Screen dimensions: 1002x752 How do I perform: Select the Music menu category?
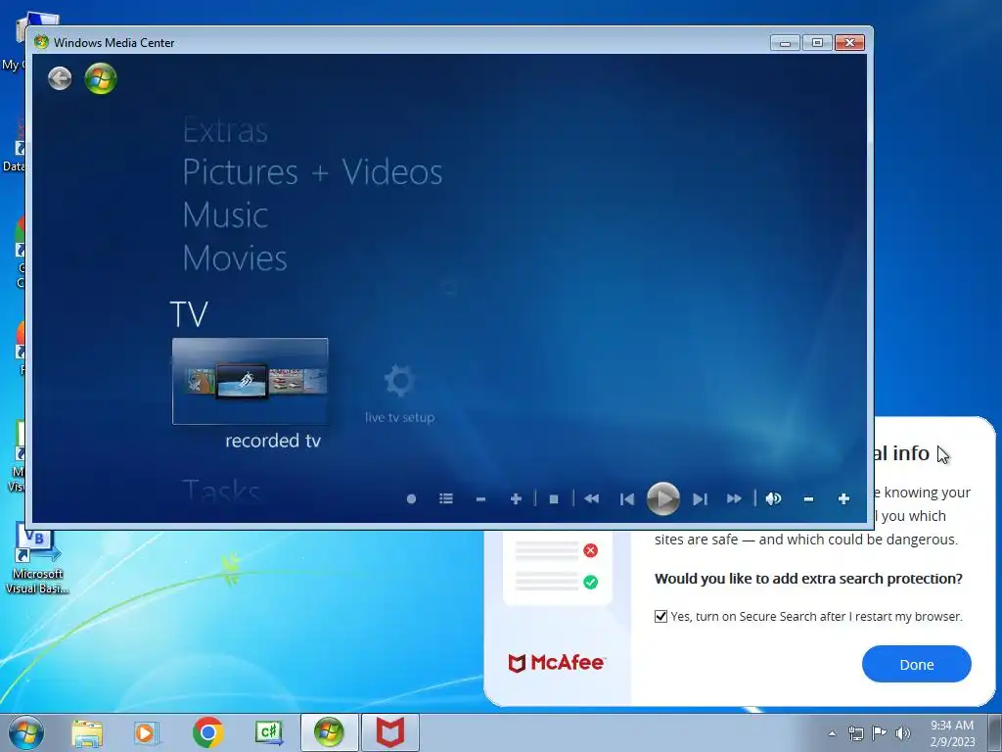click(225, 214)
